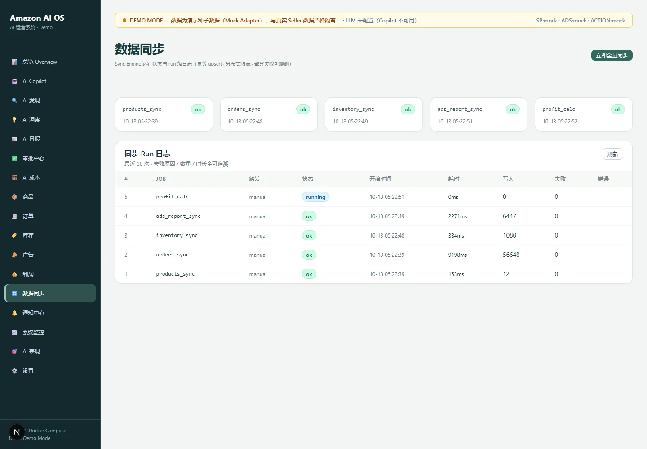647x449 pixels.
Task: Select the orders_sync status card
Action: (269, 114)
